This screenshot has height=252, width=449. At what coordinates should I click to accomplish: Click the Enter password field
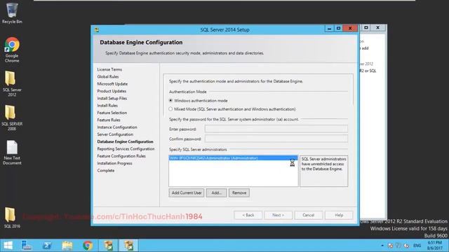(x=276, y=129)
